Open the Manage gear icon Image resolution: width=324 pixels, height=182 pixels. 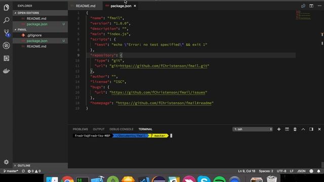click(6, 162)
